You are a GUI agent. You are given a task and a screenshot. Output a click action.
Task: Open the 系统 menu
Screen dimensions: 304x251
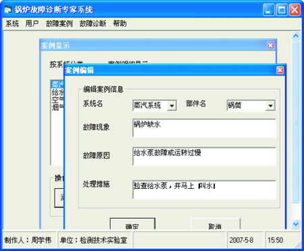pos(12,24)
